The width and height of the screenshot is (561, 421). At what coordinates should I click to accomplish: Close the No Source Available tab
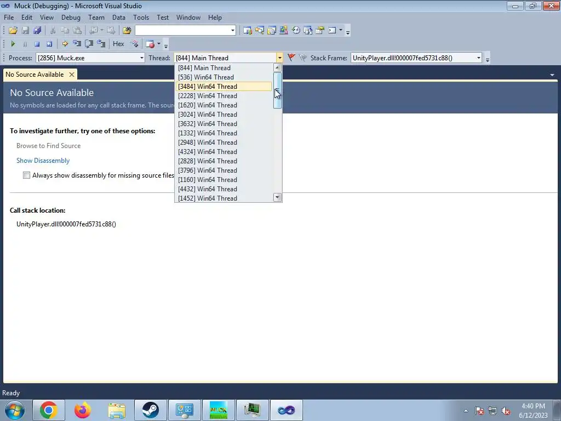[x=72, y=75]
